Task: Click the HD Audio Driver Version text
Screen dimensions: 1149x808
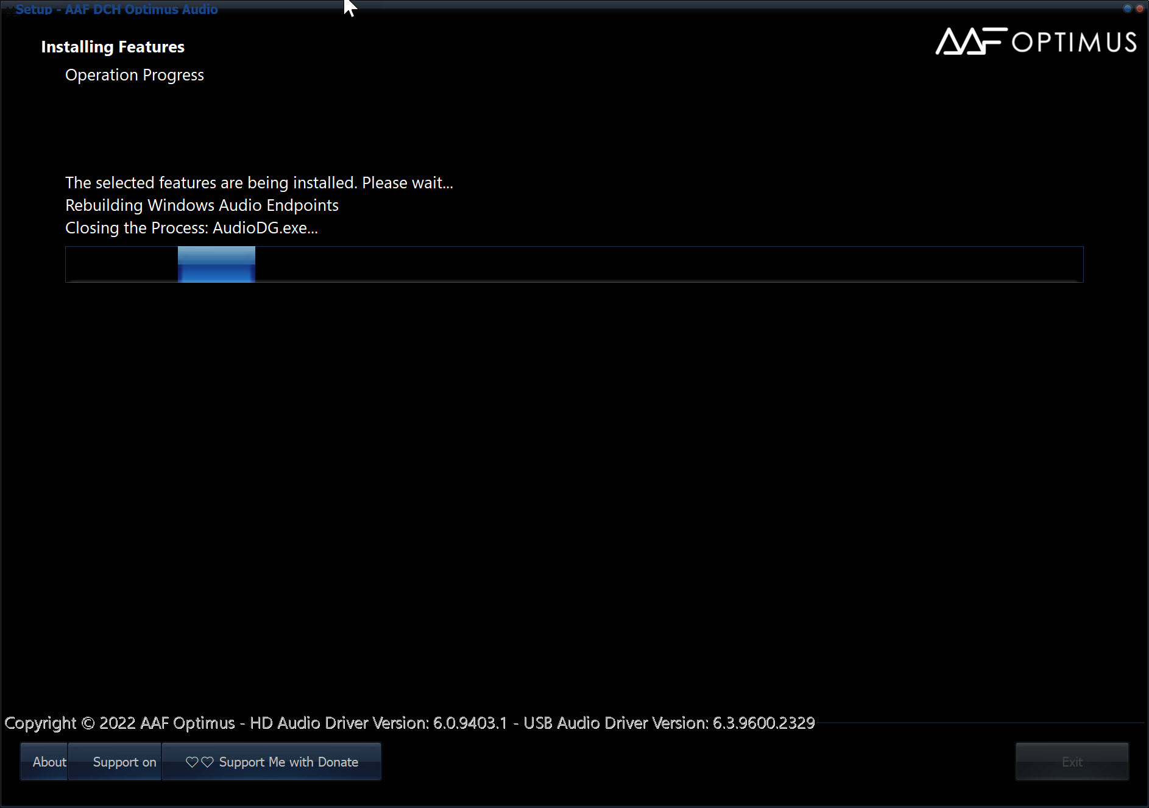Action: [x=378, y=723]
